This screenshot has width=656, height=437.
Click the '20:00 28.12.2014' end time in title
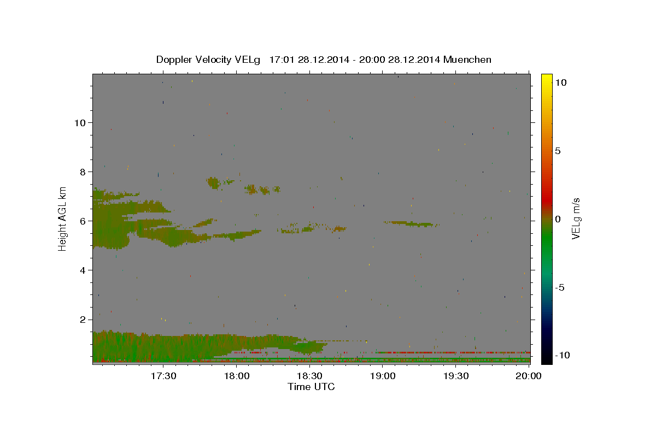click(400, 60)
